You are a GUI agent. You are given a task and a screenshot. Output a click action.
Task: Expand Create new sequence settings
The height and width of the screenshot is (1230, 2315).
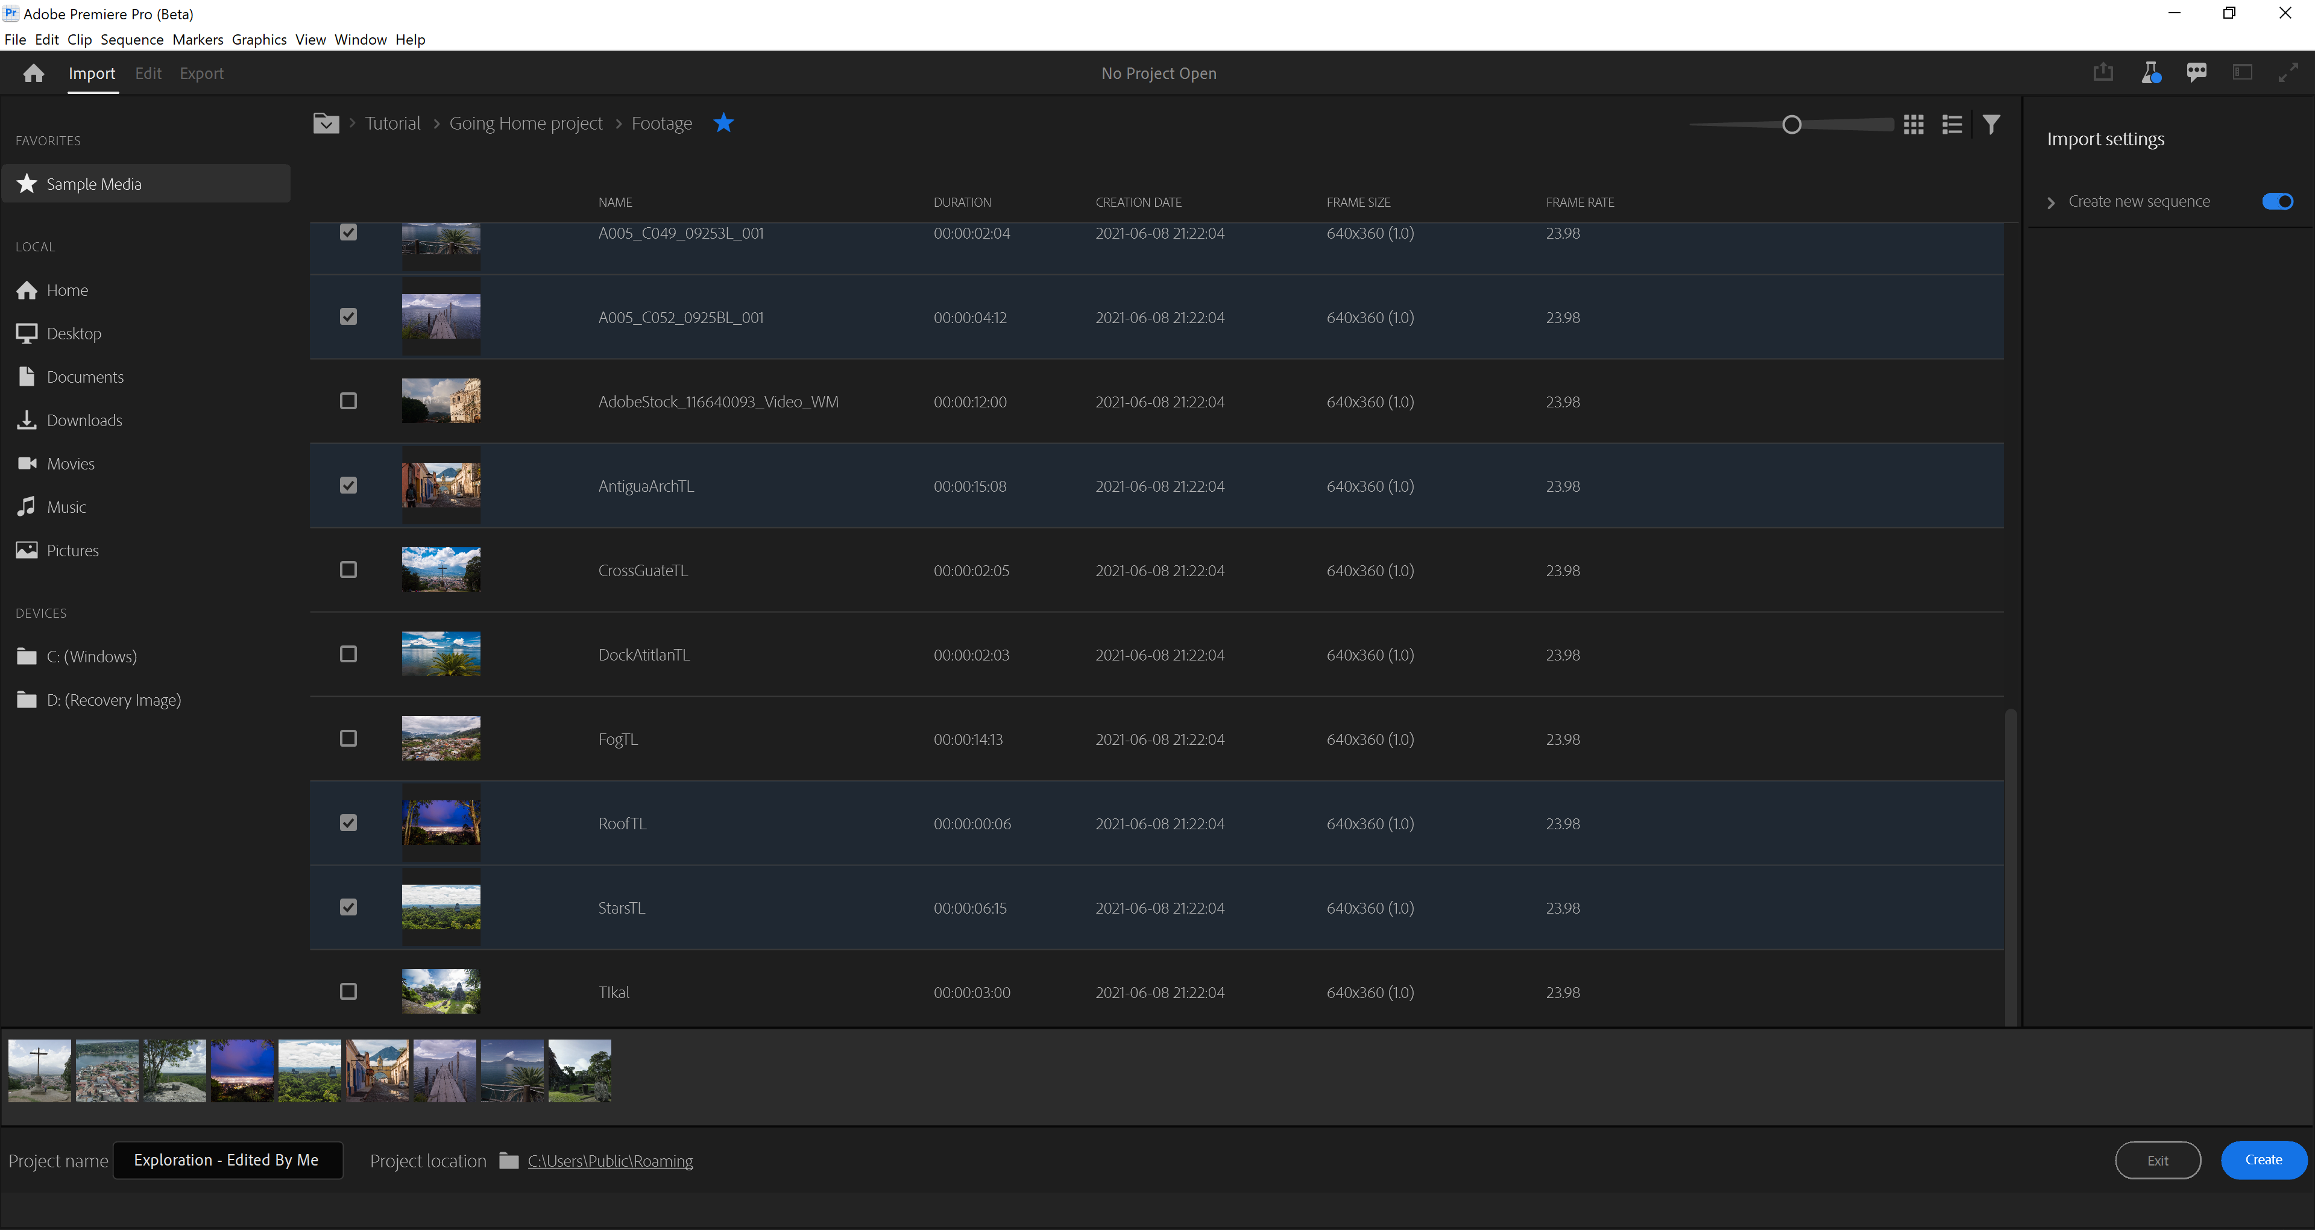tap(2051, 202)
